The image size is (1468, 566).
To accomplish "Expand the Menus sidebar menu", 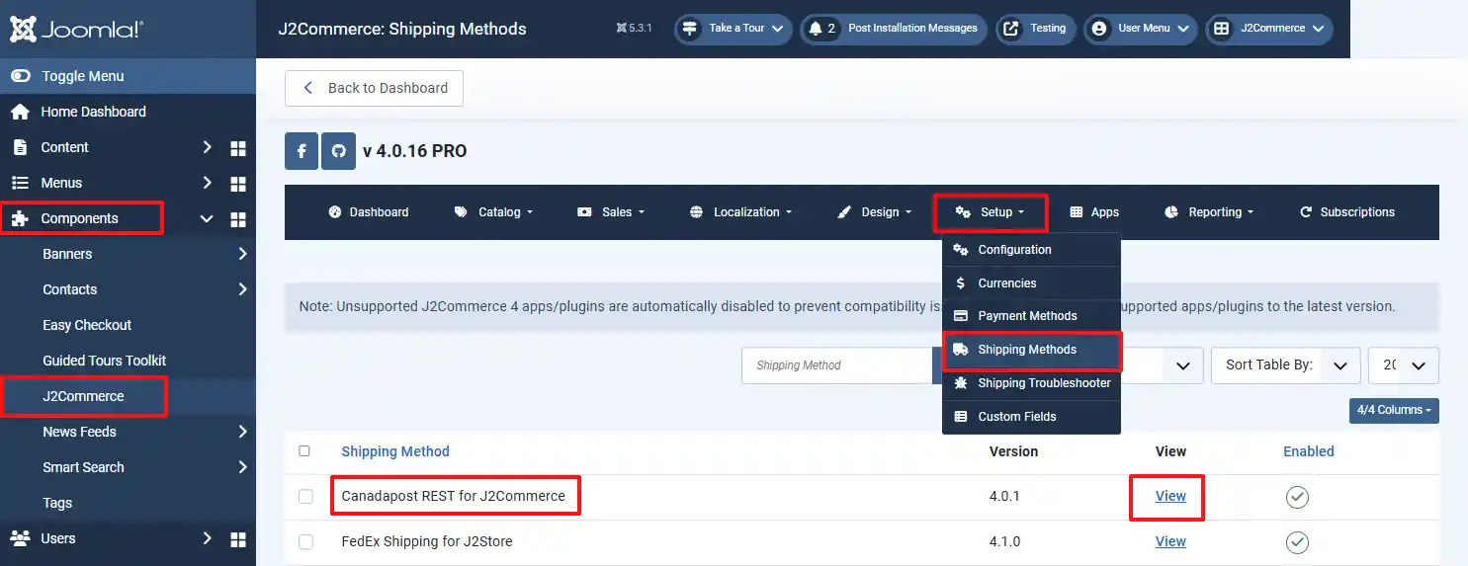I will point(207,183).
